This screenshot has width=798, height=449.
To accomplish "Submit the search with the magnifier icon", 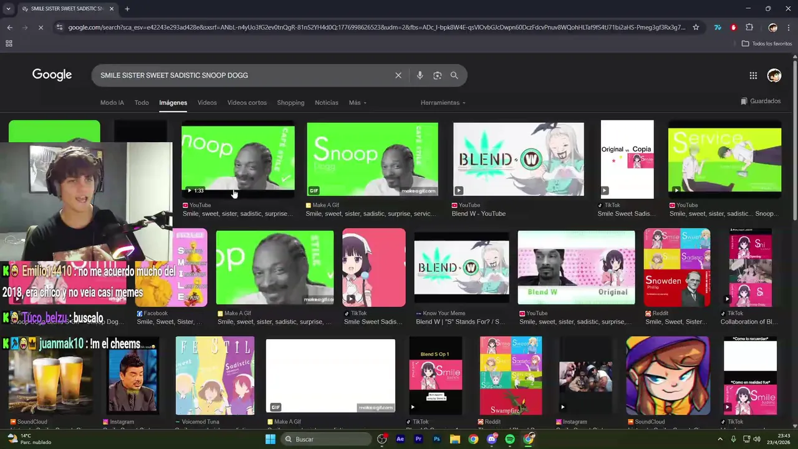I will (x=454, y=75).
